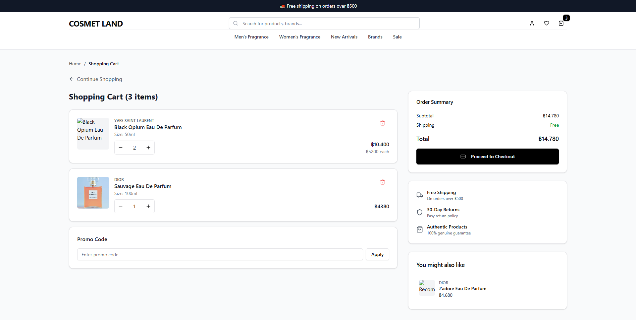This screenshot has height=320, width=636.
Task: Click the Size: 50ml text
Action: 125,134
